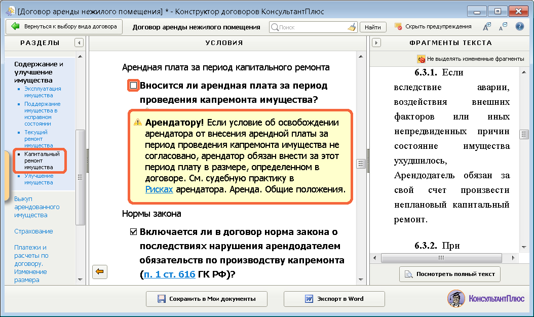Click into the Поиск search field
Viewport: 534px width, 317px height.
[x=313, y=27]
